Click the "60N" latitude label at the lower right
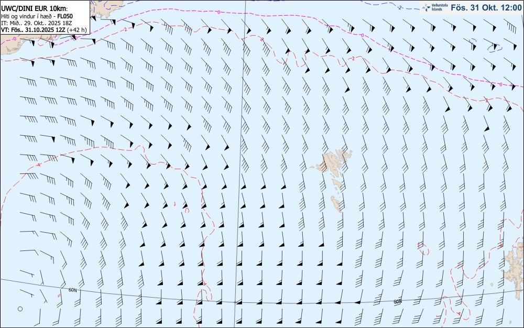This screenshot has width=524, height=328. (x=397, y=302)
